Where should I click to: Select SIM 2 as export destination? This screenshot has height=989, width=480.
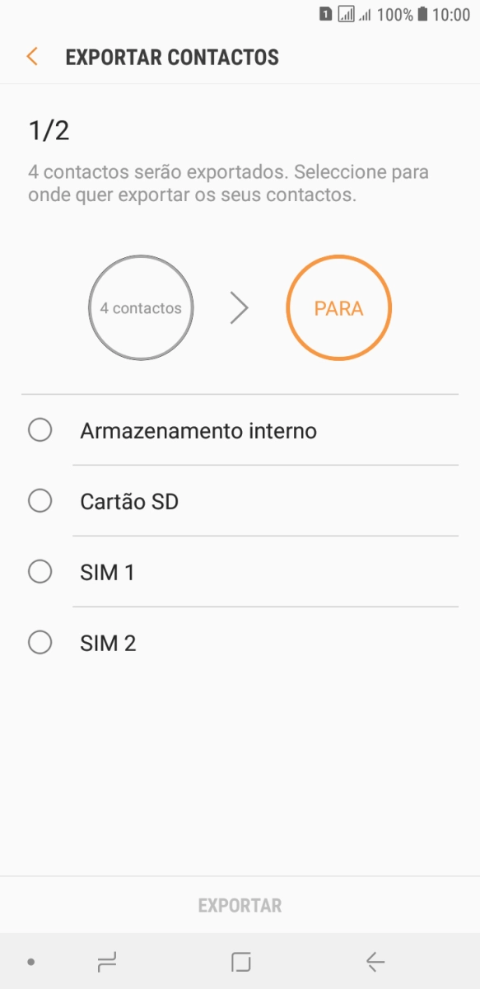click(x=39, y=642)
